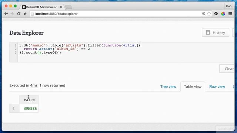The height and width of the screenshot is (133, 237).
Task: Go back with the browser back arrow
Action: [6, 14]
